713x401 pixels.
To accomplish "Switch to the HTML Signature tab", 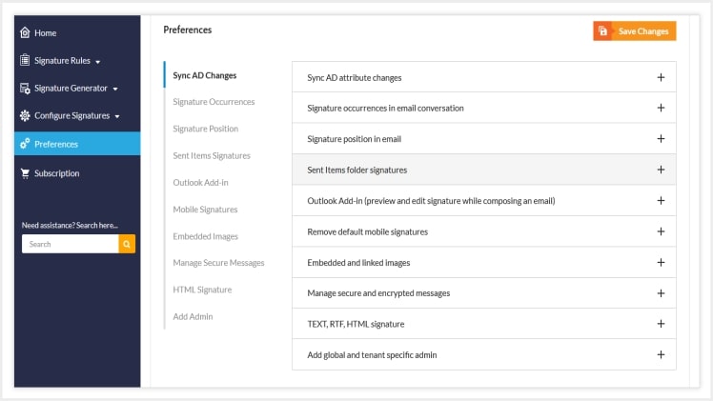I will pyautogui.click(x=202, y=290).
